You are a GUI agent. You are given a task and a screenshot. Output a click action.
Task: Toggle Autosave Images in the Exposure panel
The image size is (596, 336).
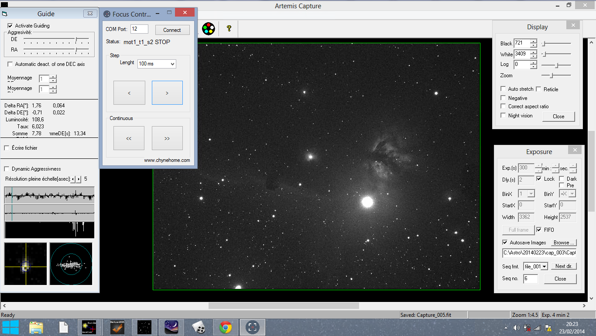coord(505,243)
